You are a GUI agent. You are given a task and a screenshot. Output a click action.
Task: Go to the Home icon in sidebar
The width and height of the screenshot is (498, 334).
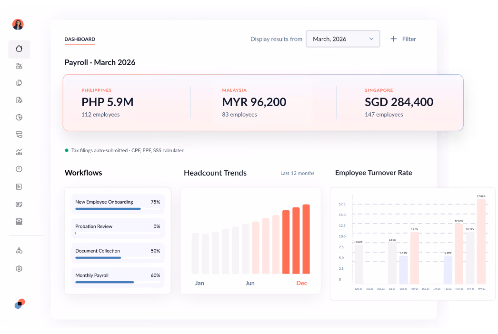pyautogui.click(x=19, y=49)
